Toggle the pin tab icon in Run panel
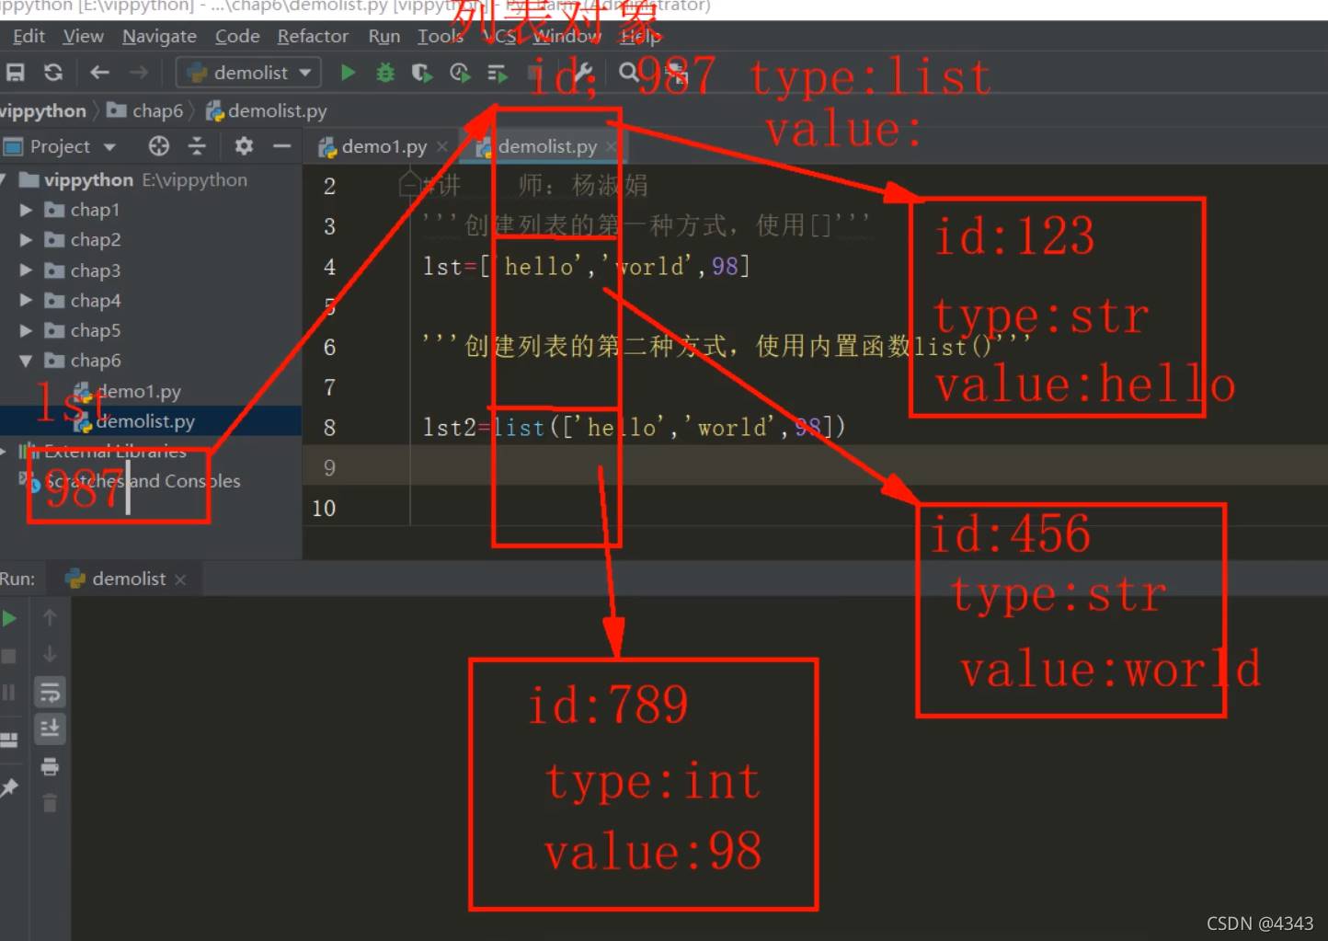The width and height of the screenshot is (1328, 941). coord(10,787)
